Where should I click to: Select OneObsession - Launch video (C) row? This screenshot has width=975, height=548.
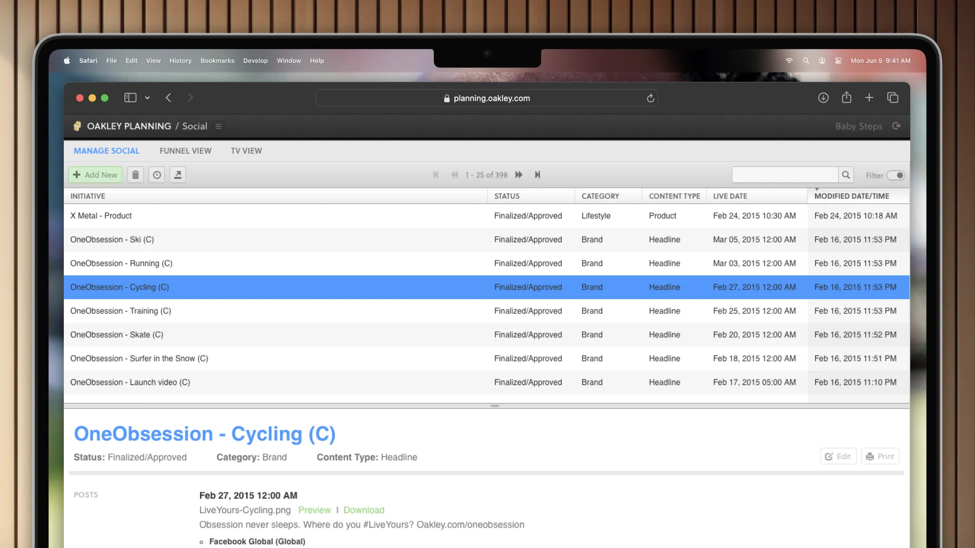click(x=487, y=382)
